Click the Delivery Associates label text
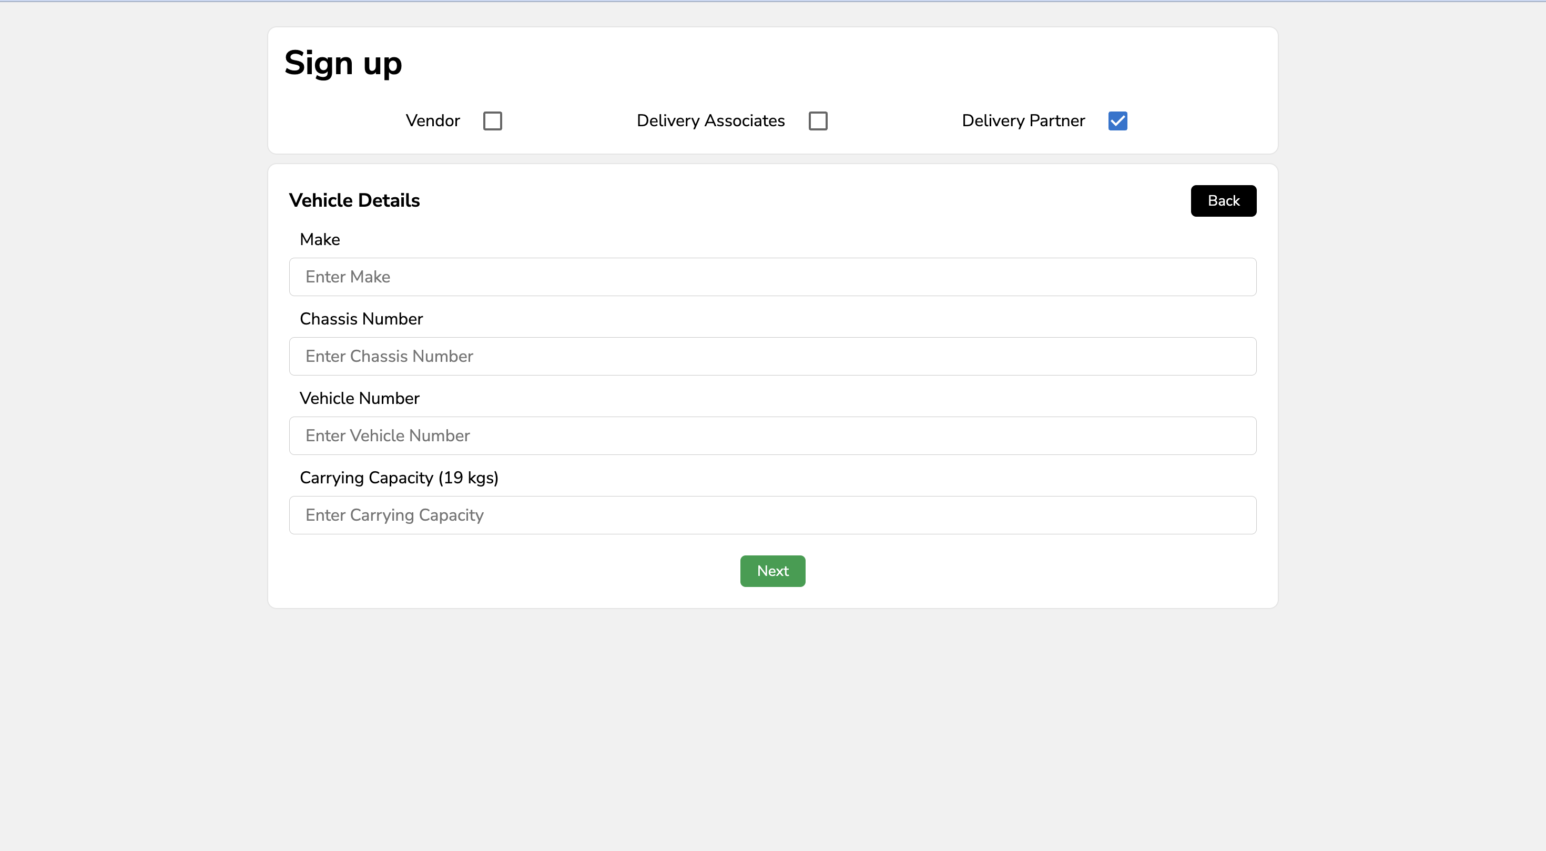The image size is (1546, 851). 710,120
